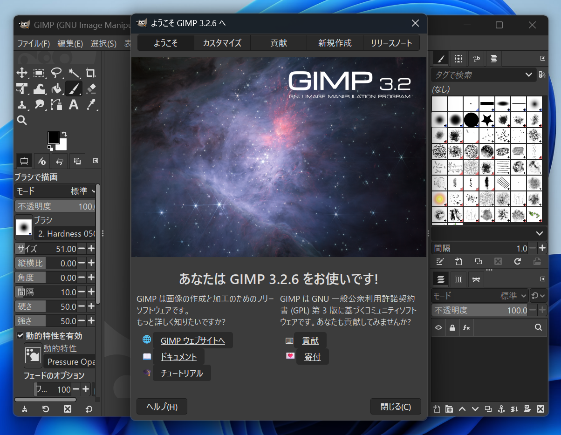Open the Layers dock configure tab menu arrow
The image size is (561, 435).
coord(542,279)
